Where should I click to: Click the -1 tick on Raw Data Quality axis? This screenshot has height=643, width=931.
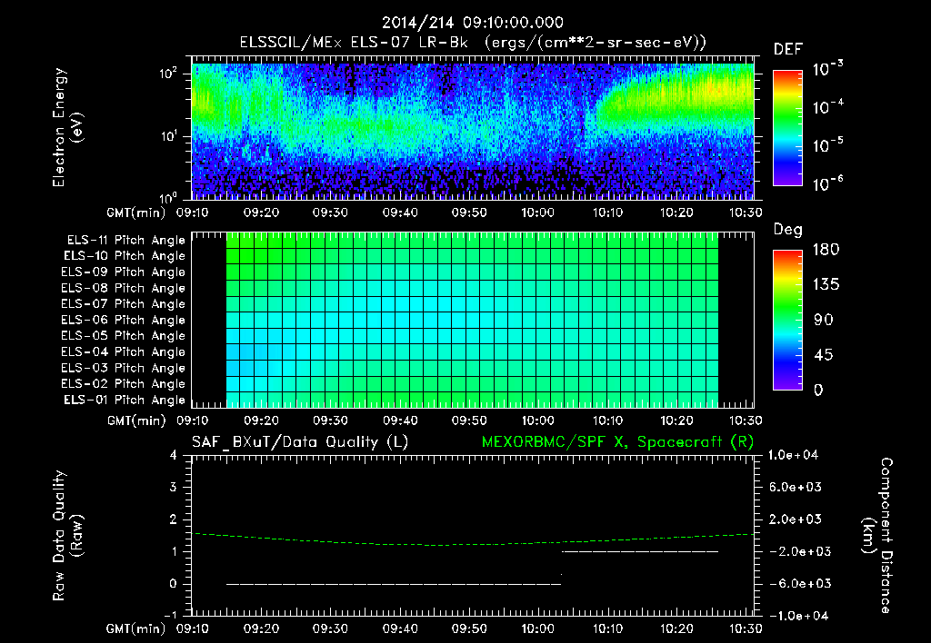pyautogui.click(x=170, y=615)
